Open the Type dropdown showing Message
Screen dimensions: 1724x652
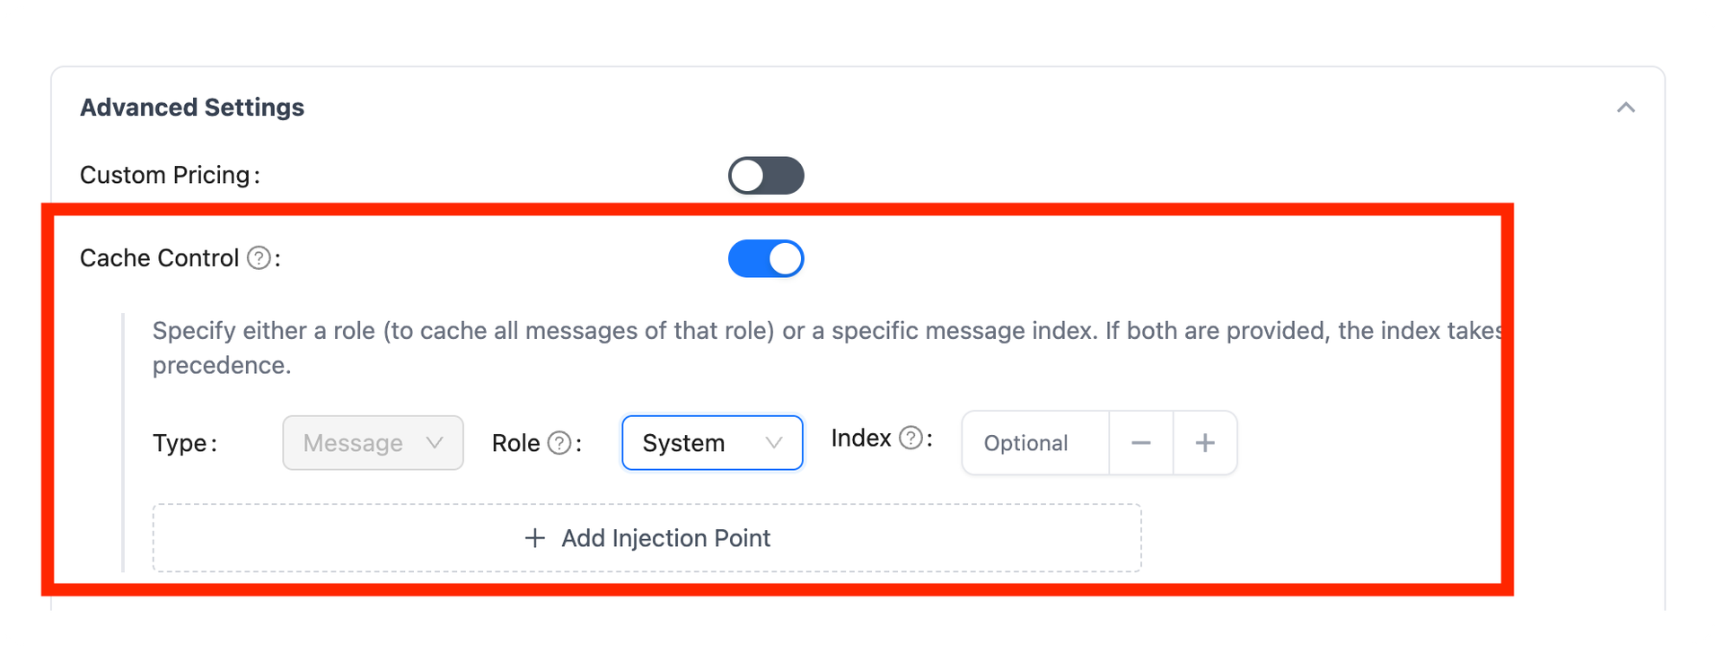click(373, 442)
